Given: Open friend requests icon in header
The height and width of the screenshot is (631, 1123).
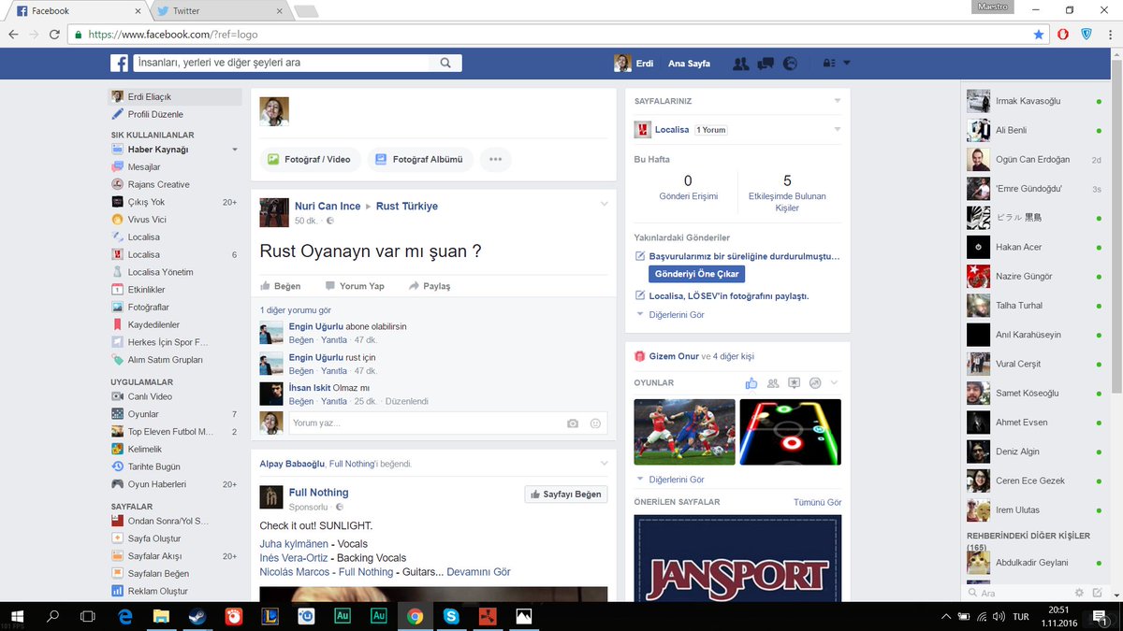Looking at the screenshot, I should coord(740,64).
